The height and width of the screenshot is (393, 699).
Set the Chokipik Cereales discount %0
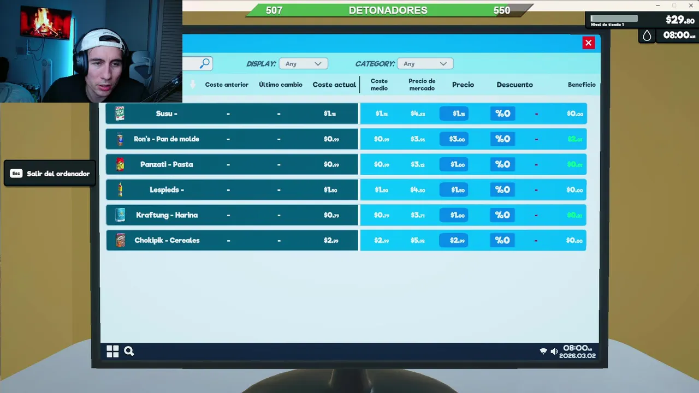pos(502,240)
